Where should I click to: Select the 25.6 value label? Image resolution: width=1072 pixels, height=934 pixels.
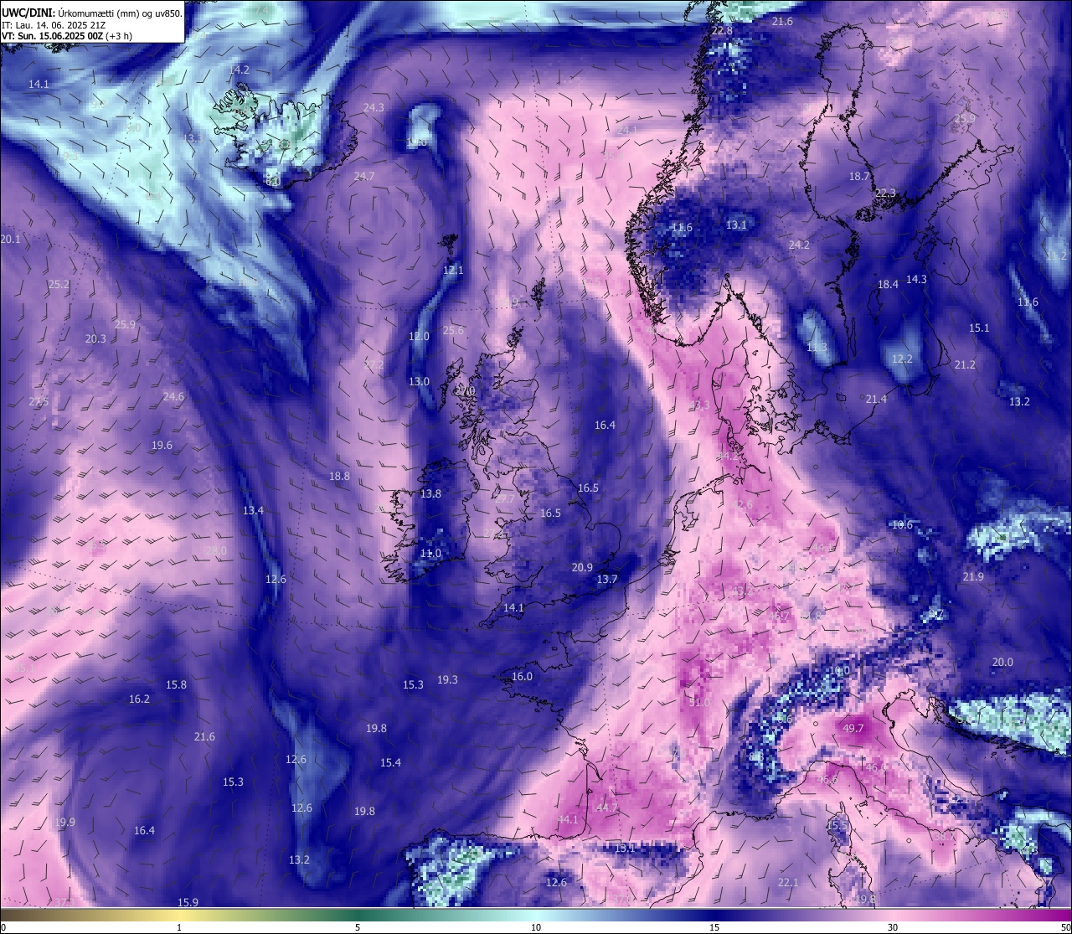point(453,331)
